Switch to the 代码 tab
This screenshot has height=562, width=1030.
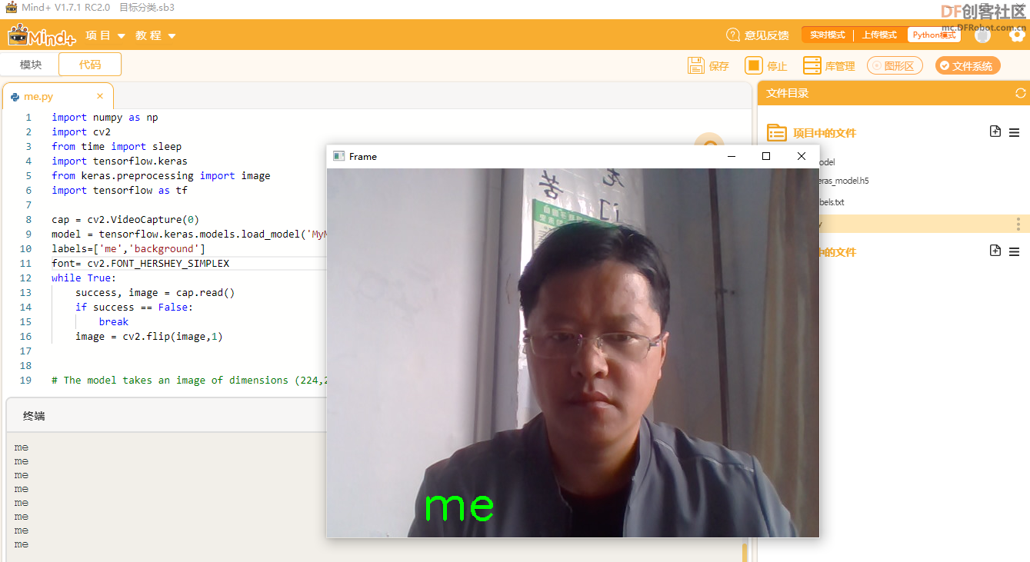click(90, 65)
